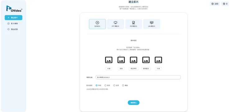230x112 pixels.
Task: Click the 片頭 label chip
Action: (x=109, y=69)
